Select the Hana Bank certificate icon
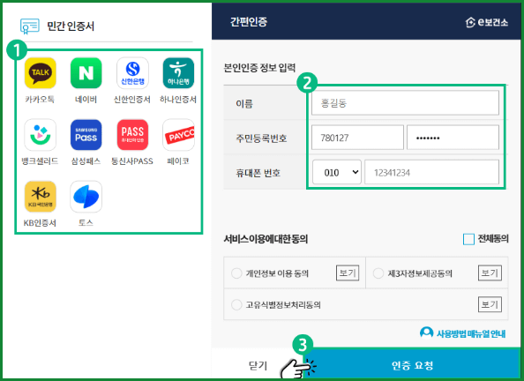 tap(178, 73)
